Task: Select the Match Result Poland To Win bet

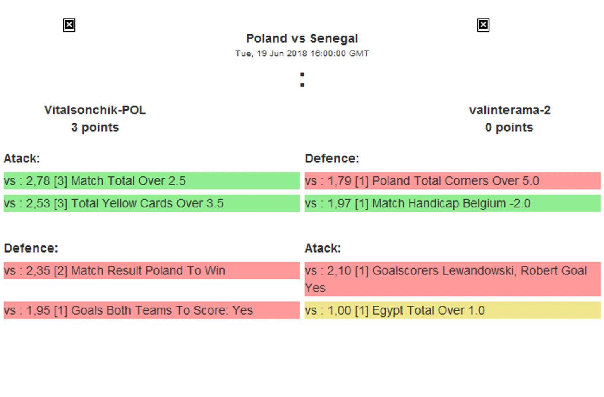Action: tap(151, 270)
